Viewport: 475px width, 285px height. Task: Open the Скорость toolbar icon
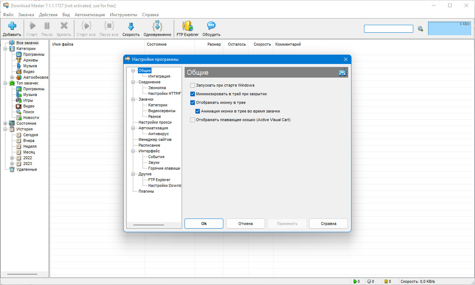[x=131, y=26]
